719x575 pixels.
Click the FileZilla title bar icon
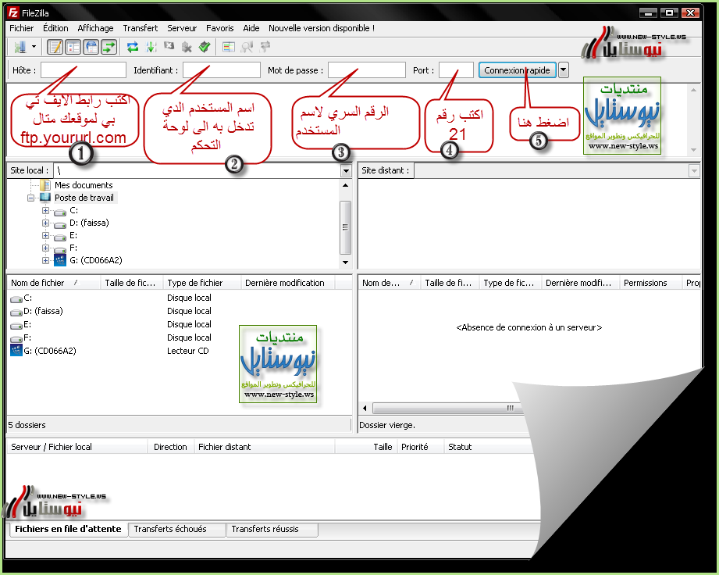13,12
